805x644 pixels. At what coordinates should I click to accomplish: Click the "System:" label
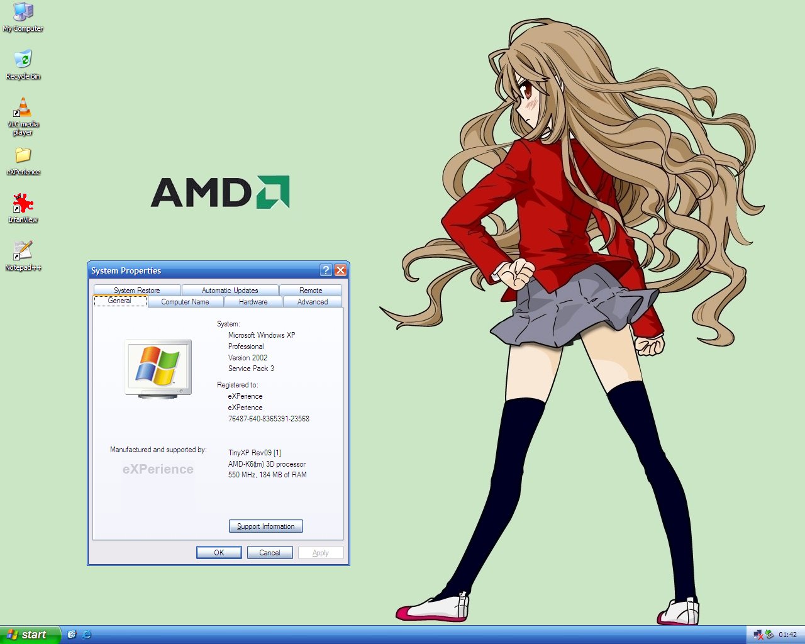(x=228, y=324)
